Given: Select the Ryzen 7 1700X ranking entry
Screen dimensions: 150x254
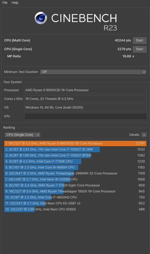Looking at the screenshot, I should 75,185.
